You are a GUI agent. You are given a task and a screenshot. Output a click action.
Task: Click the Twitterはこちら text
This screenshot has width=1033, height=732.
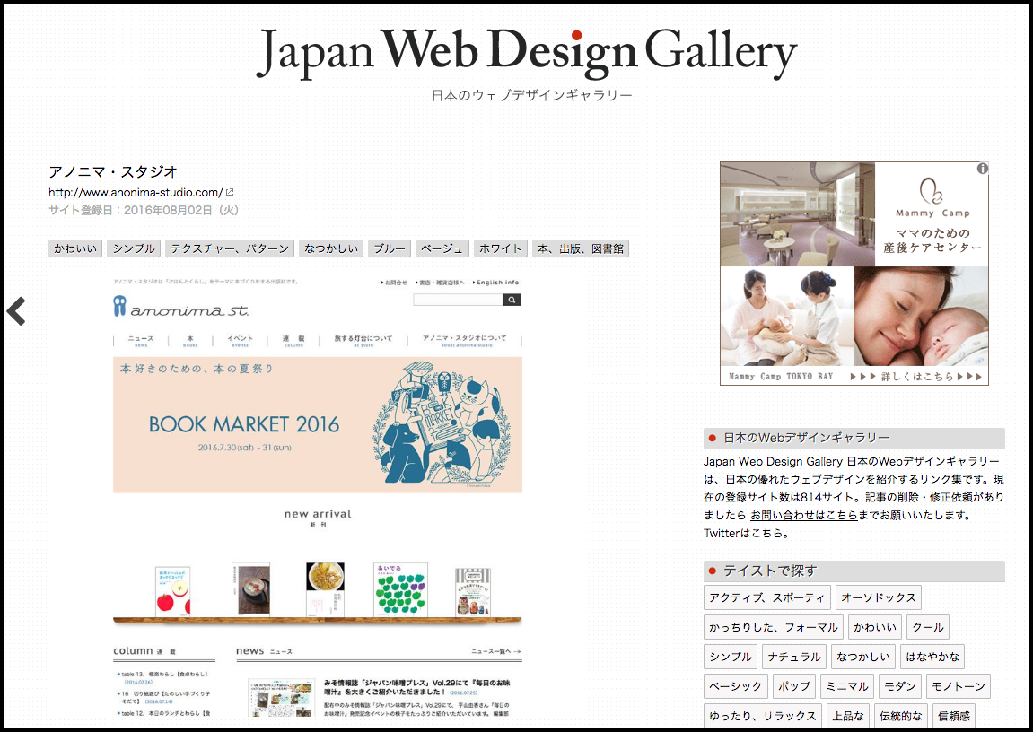[x=747, y=533]
